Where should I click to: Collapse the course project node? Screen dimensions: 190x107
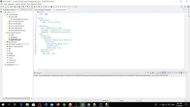click(4, 12)
